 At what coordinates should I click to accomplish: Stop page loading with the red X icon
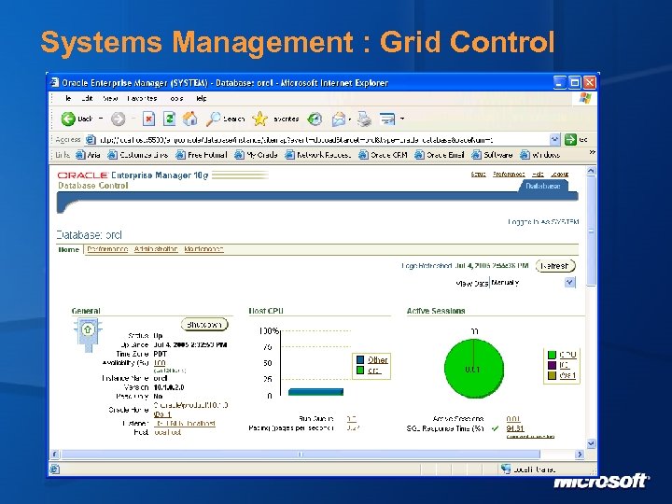pyautogui.click(x=148, y=119)
